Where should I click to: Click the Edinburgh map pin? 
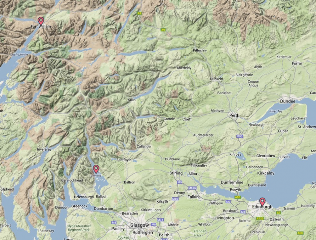[262, 202]
